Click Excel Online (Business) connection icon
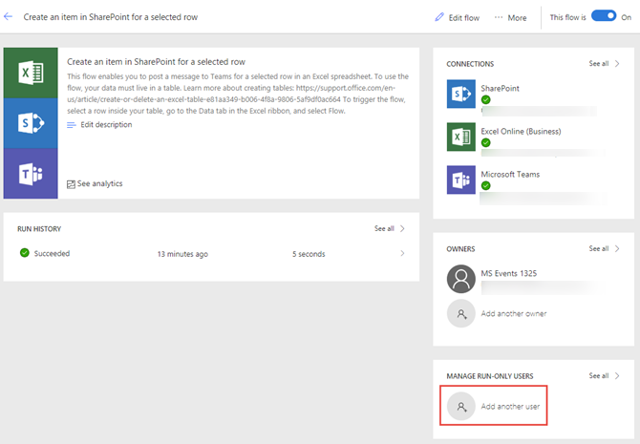 (x=460, y=136)
